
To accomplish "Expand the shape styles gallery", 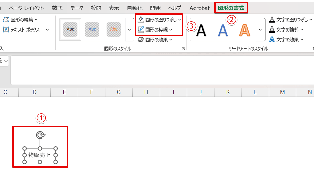I will 129,30.
